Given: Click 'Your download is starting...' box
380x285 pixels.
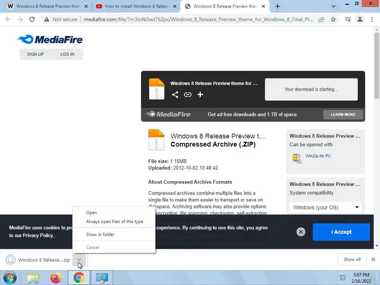Looking at the screenshot, I should [x=311, y=89].
